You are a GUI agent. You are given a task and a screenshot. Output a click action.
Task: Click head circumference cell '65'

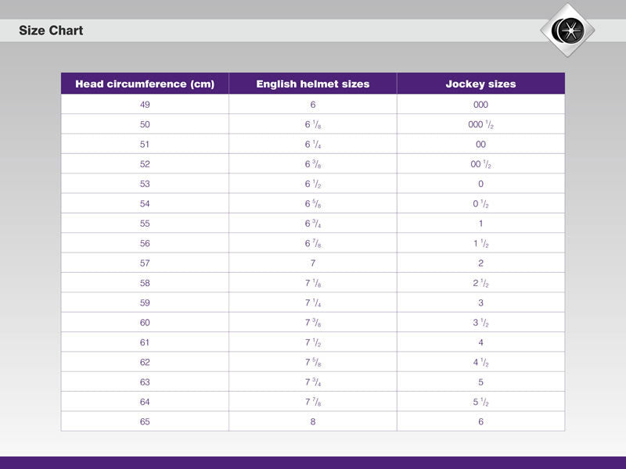point(145,421)
